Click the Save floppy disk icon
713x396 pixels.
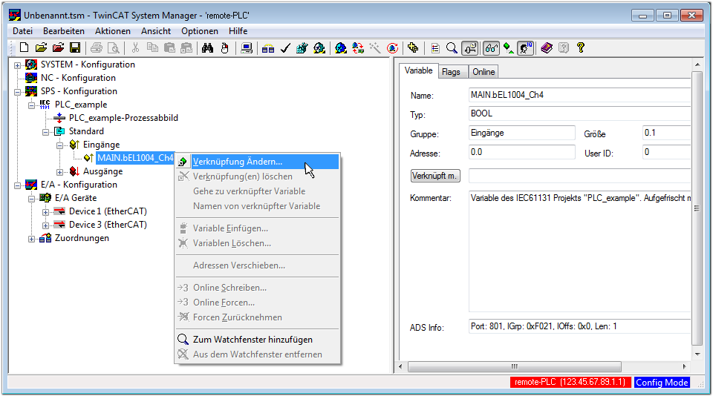[x=75, y=48]
